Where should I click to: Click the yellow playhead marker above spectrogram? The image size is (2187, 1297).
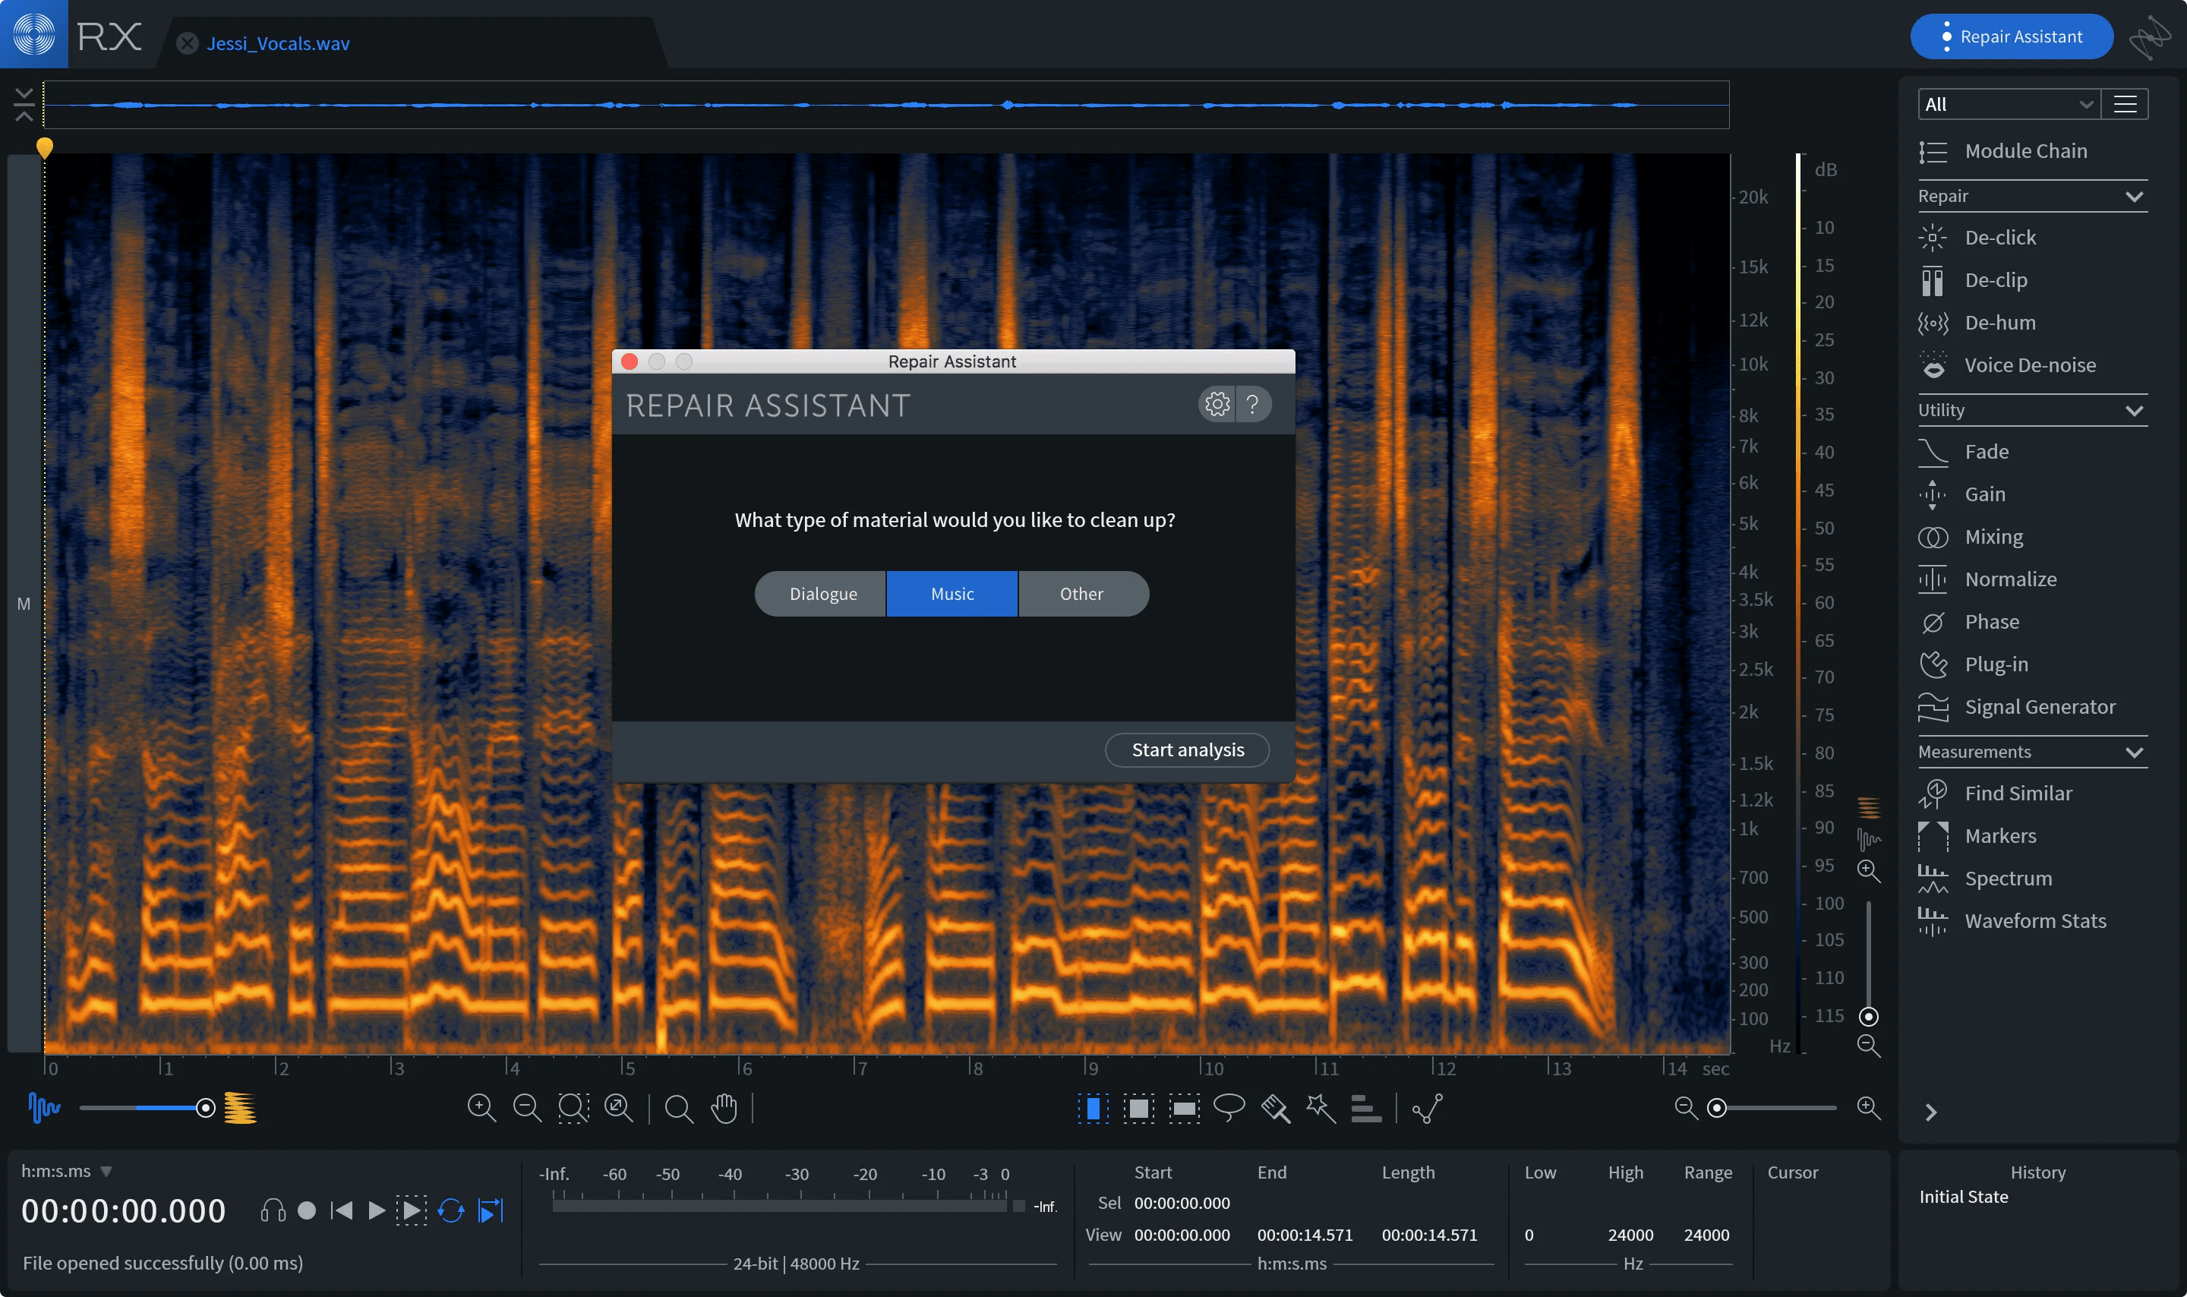coord(45,148)
